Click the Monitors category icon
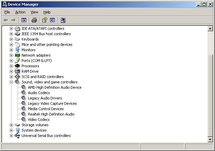Image resolution: width=215 pixels, height=151 pixels. (x=17, y=50)
